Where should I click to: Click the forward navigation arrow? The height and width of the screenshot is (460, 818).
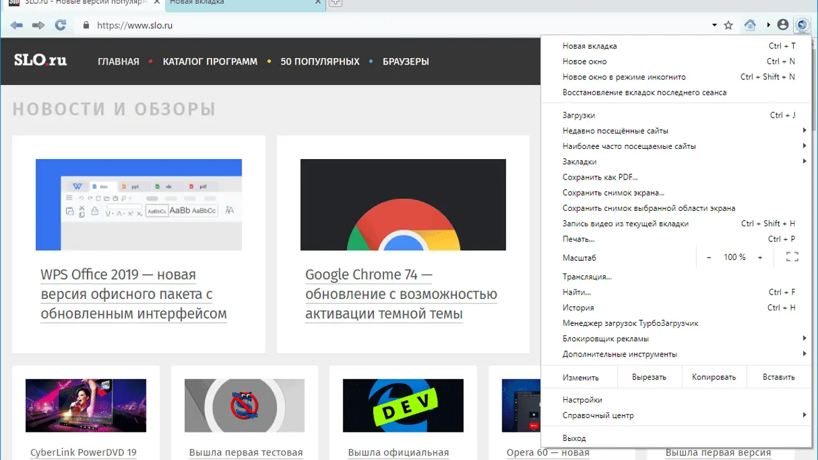(x=38, y=26)
